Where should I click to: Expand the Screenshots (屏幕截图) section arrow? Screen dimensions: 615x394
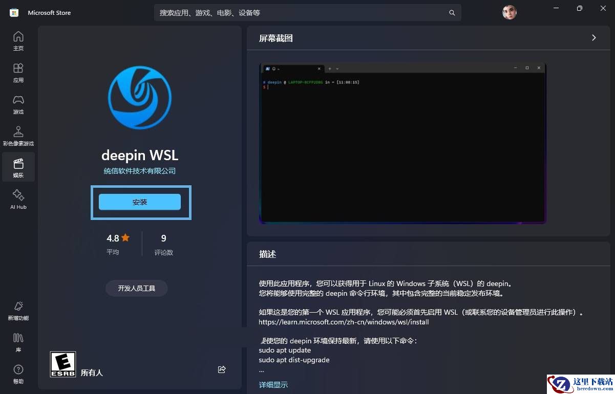[594, 38]
